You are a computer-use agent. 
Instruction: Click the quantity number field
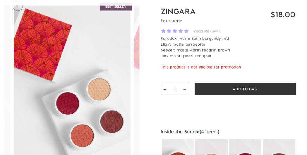tap(175, 89)
